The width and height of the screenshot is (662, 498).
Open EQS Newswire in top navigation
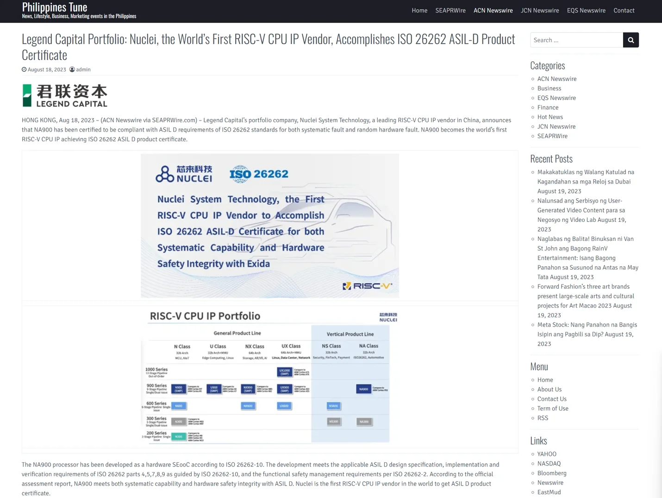click(x=586, y=10)
